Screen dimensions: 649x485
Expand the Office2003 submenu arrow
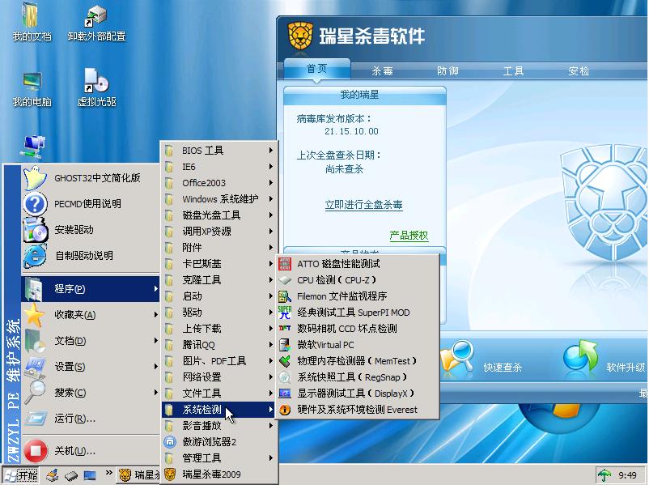(271, 183)
